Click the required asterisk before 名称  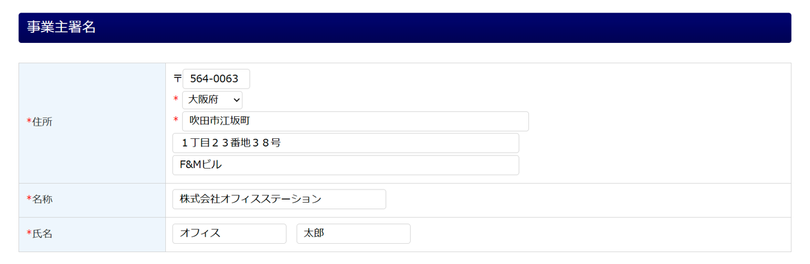click(29, 200)
